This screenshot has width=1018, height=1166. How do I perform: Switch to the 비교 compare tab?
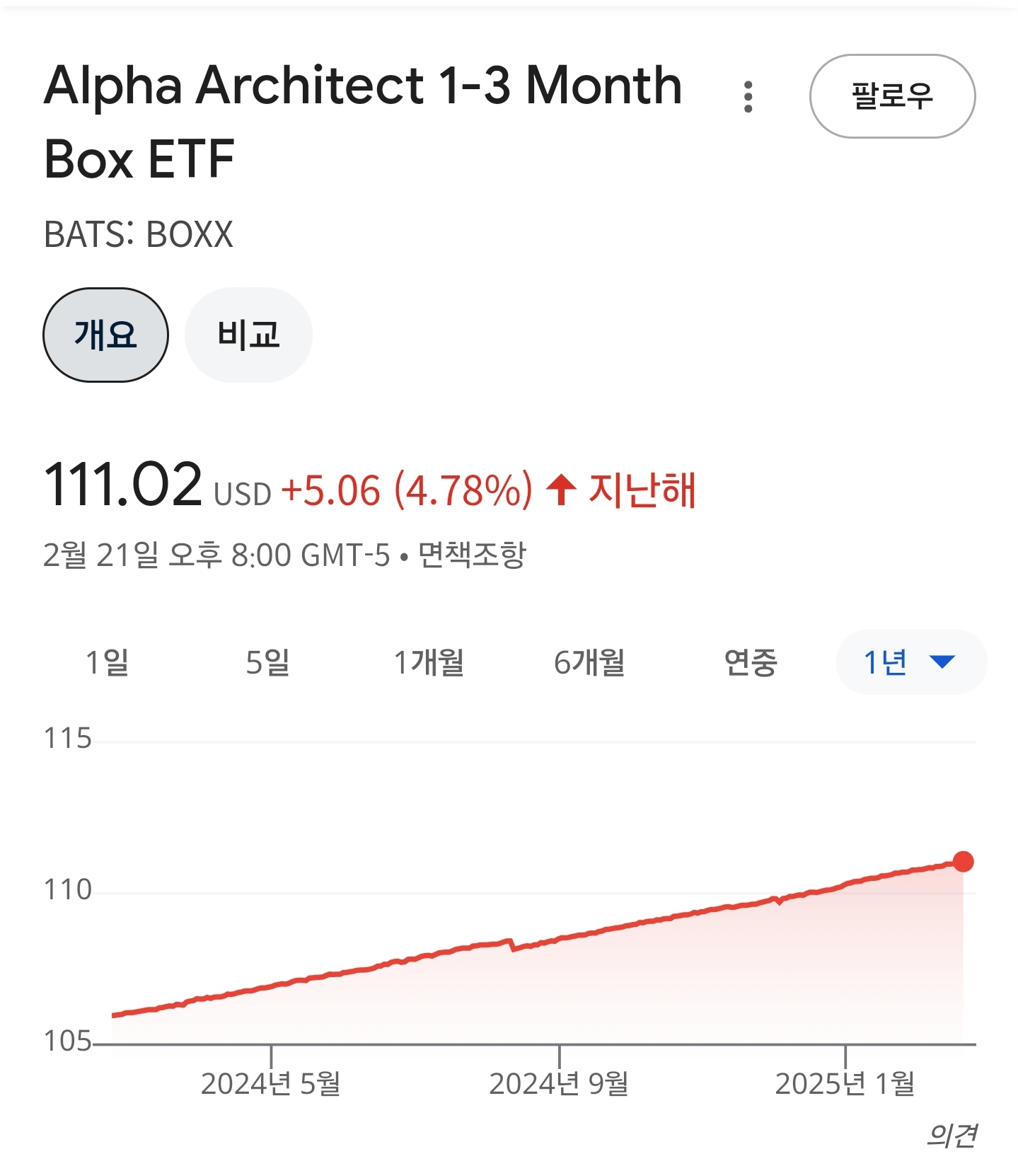[x=248, y=335]
